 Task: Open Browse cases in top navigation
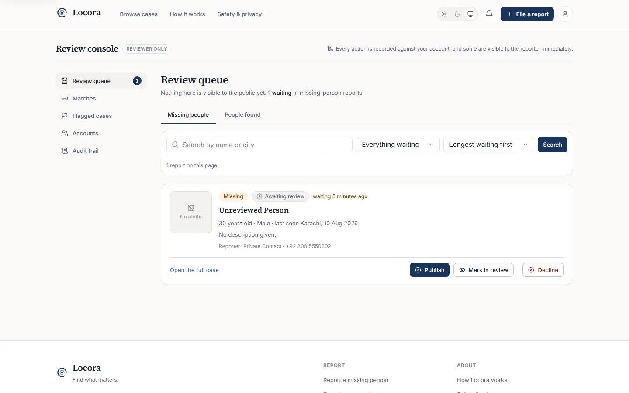tap(138, 14)
